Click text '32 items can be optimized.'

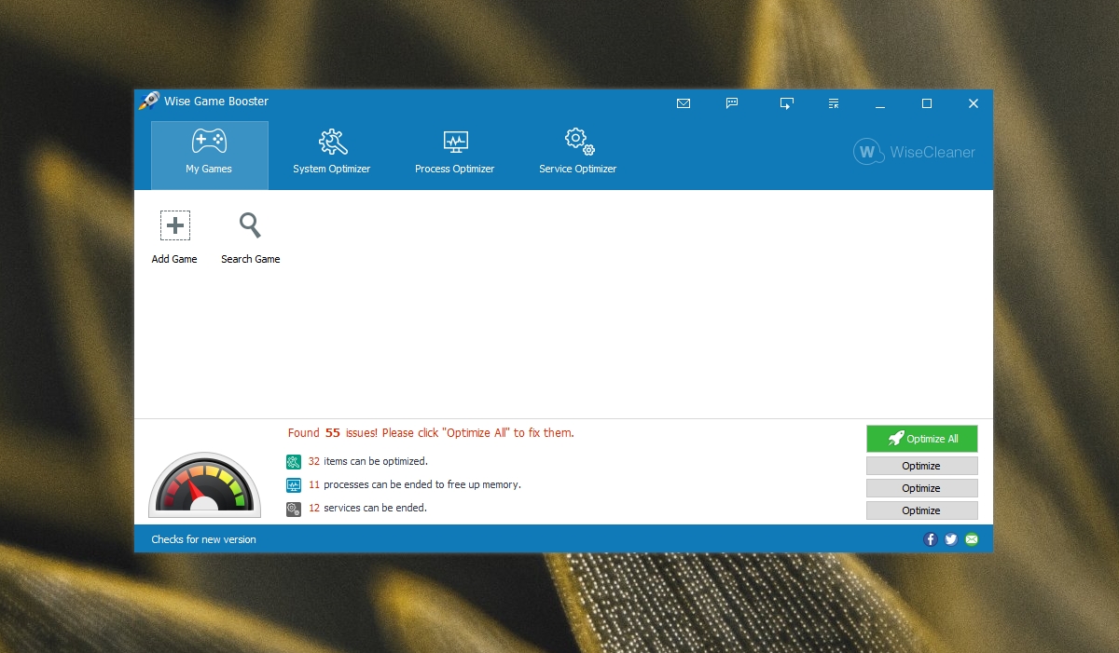pos(367,461)
